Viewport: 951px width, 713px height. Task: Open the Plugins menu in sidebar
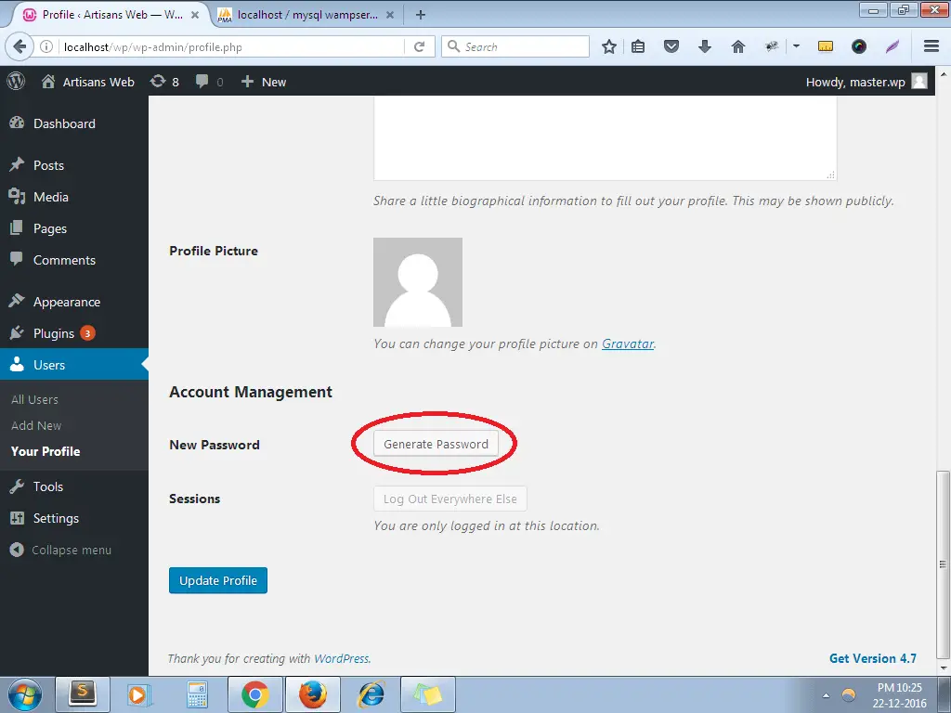point(54,333)
